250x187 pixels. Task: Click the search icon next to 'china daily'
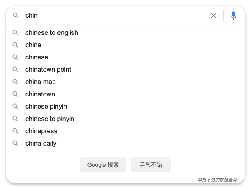click(16, 144)
